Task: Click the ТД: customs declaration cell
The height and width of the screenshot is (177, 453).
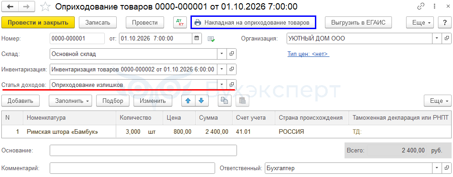Action: (x=400, y=132)
